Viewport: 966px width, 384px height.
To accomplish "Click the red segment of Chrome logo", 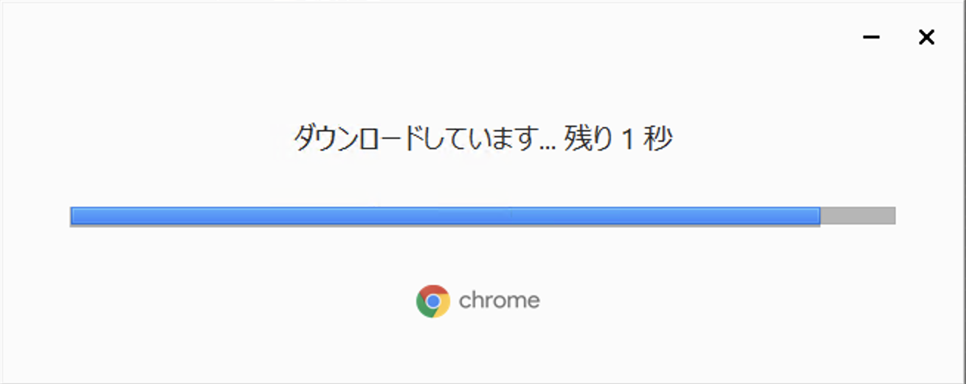I will [434, 290].
